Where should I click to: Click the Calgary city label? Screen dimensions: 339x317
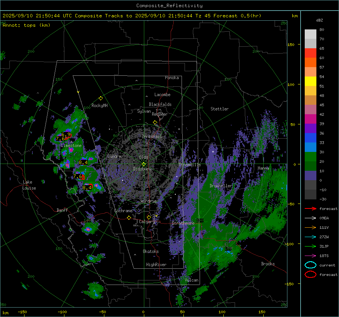click(x=147, y=222)
